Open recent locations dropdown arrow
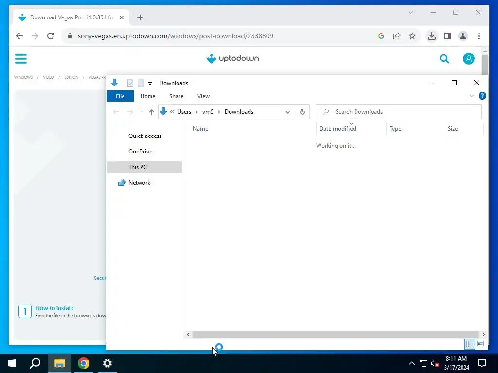Viewport: 498px width, 373px height. point(142,112)
